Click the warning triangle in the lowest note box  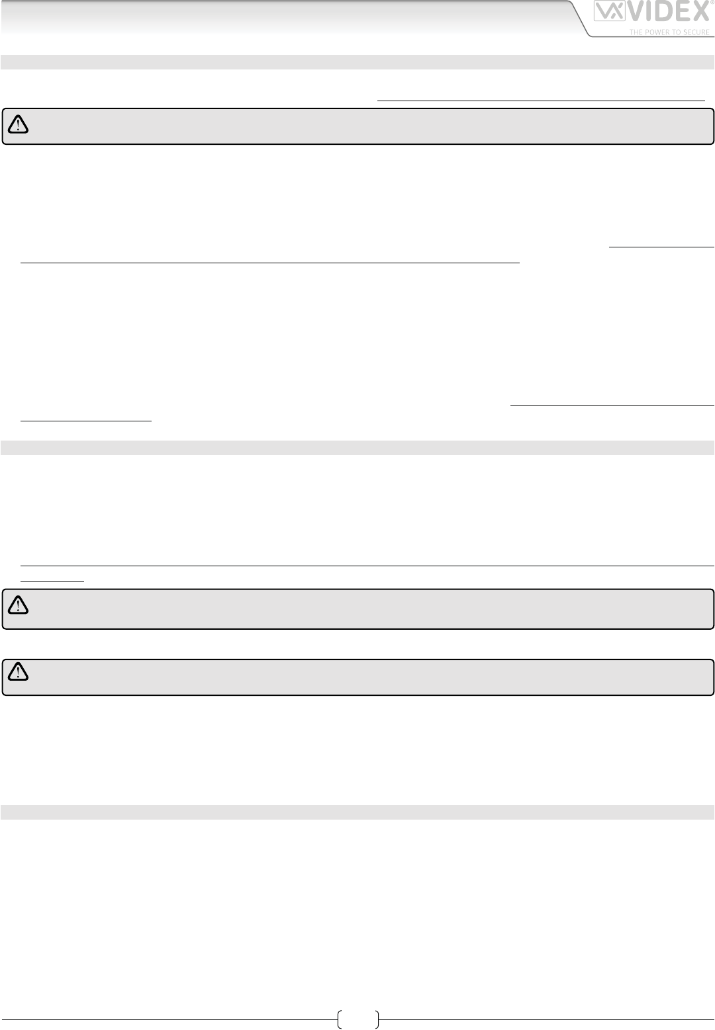(17, 673)
